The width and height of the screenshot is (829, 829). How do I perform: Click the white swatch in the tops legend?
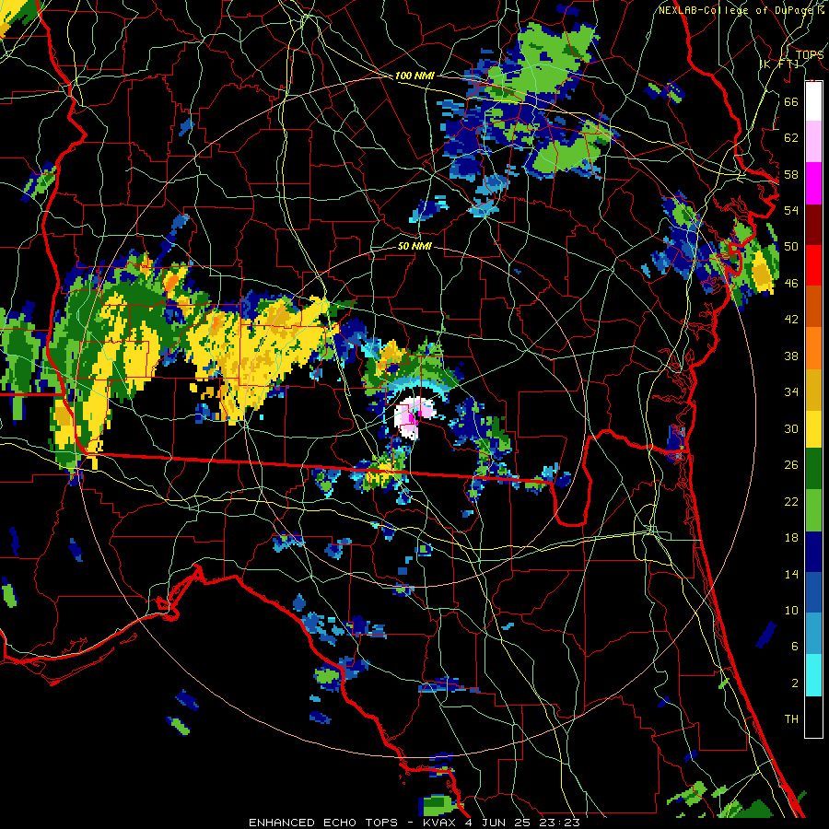pyautogui.click(x=813, y=101)
